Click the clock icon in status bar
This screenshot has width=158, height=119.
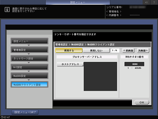(x=2, y=117)
